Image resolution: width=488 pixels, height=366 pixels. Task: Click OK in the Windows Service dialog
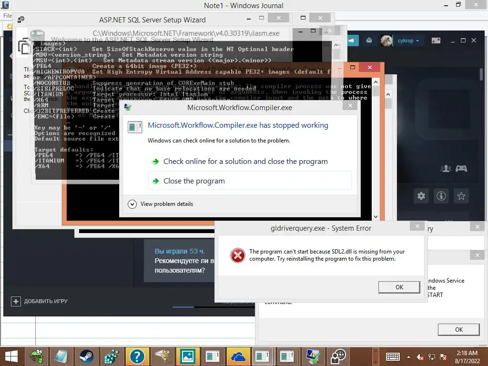click(459, 330)
